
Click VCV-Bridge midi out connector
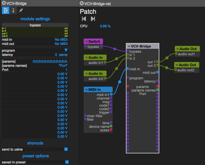[x=157, y=72]
